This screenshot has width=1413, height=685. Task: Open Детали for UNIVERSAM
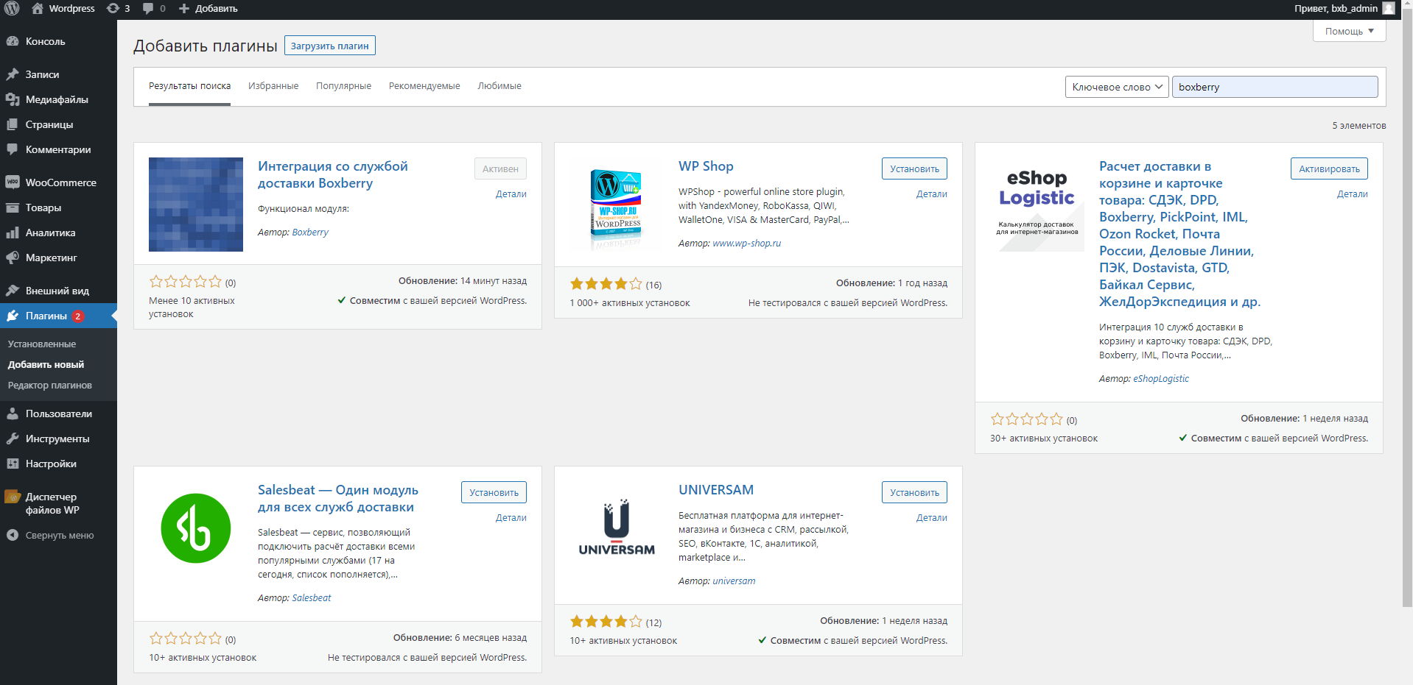click(x=932, y=518)
